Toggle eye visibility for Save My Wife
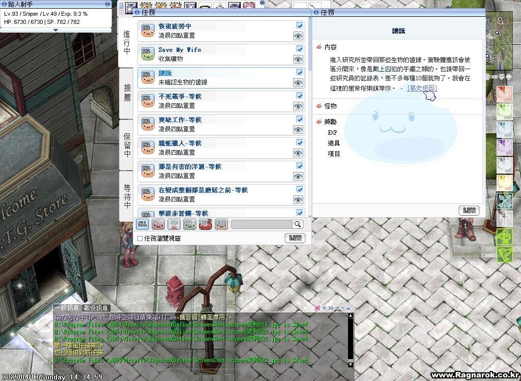The height and width of the screenshot is (381, 521). click(298, 59)
